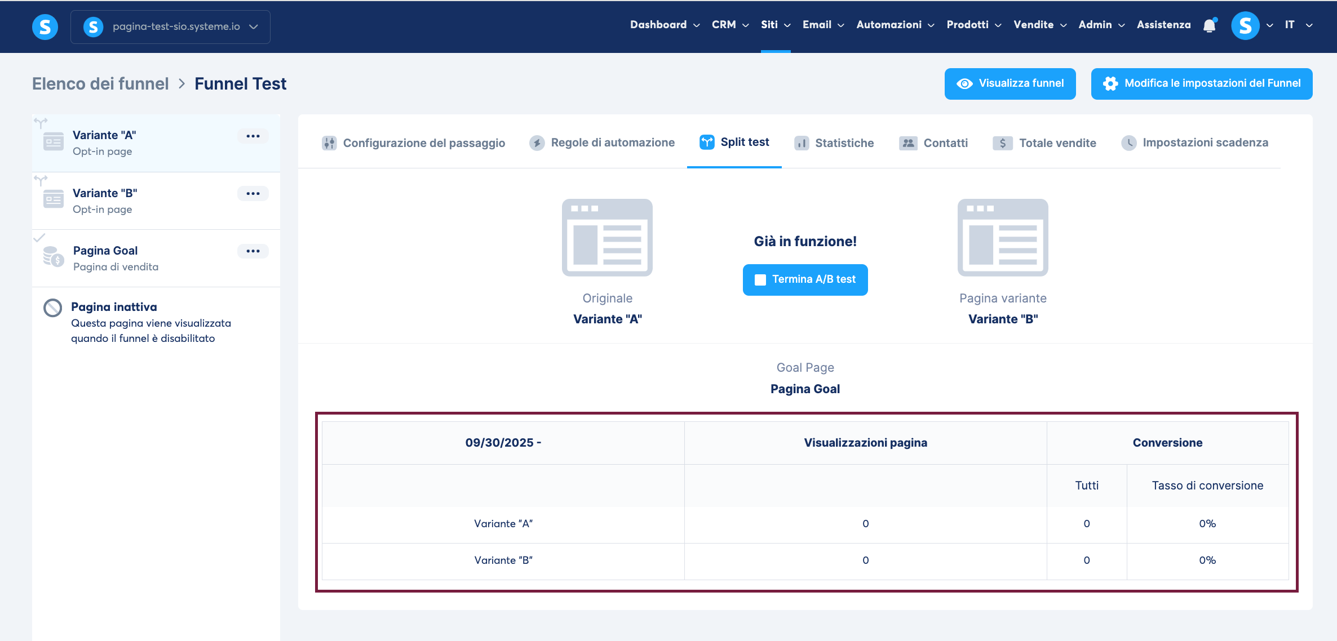Expand the Siti navigation dropdown
Image resolution: width=1337 pixels, height=641 pixels.
tap(776, 25)
